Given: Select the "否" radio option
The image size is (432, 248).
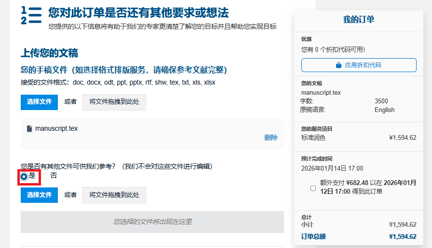Looking at the screenshot, I should click(x=45, y=176).
